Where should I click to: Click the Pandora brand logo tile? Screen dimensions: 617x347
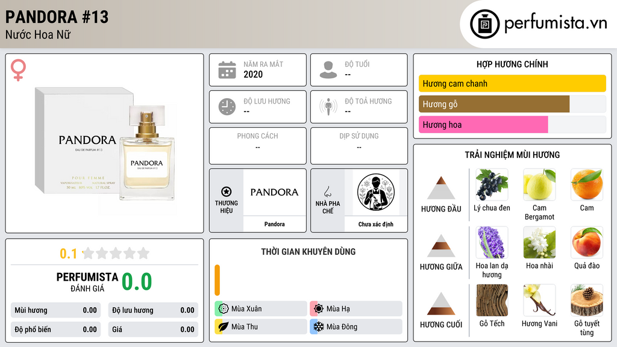click(x=274, y=192)
